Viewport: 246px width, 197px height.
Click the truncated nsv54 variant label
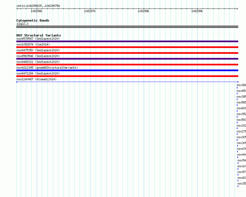coord(242,160)
